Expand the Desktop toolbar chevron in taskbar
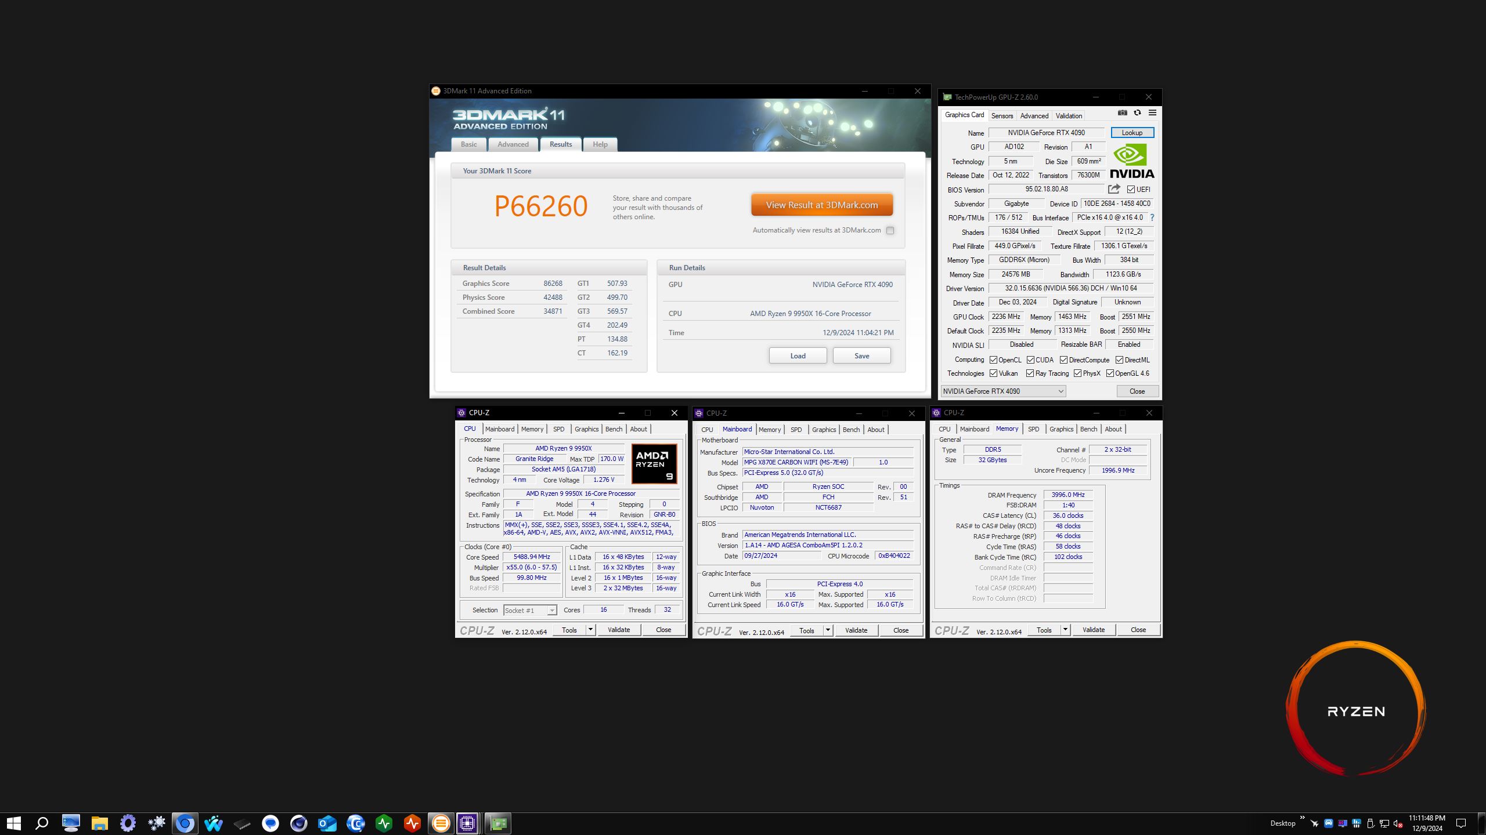The image size is (1486, 835). pos(1302,818)
